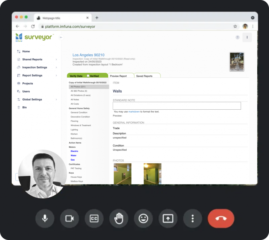Select the Shared Reports document icon
269x240 pixels.
18,59
